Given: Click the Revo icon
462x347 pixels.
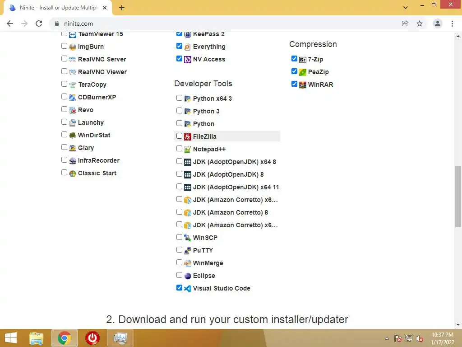Looking at the screenshot, I should pos(73,110).
